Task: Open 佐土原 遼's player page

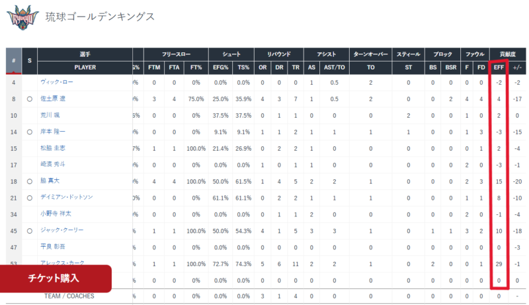Action: [54, 99]
